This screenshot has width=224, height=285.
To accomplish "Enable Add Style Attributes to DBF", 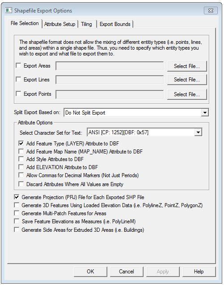I will click(21, 159).
